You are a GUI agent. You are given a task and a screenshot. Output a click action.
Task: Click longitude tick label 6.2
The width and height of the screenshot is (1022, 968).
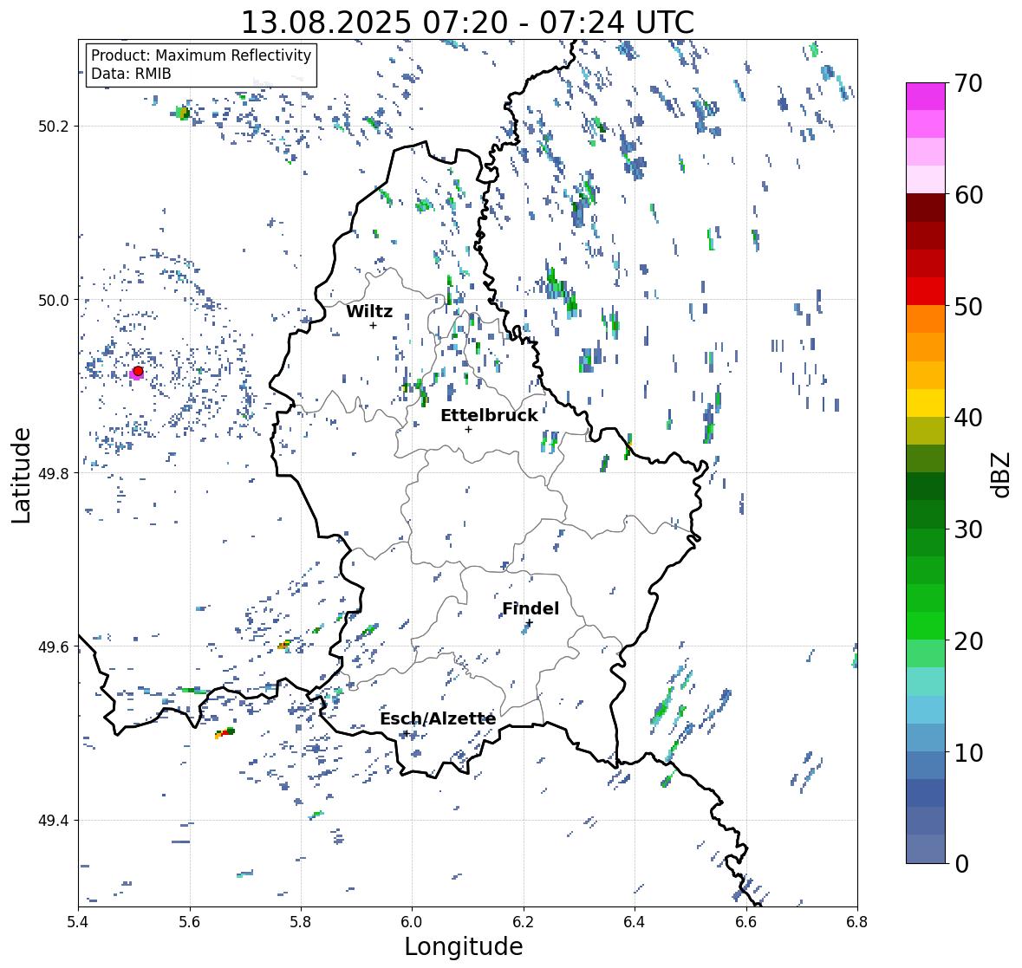point(524,922)
